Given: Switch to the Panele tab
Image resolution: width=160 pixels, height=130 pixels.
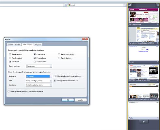Looking at the screenshot, I should pyautogui.click(x=18, y=45).
